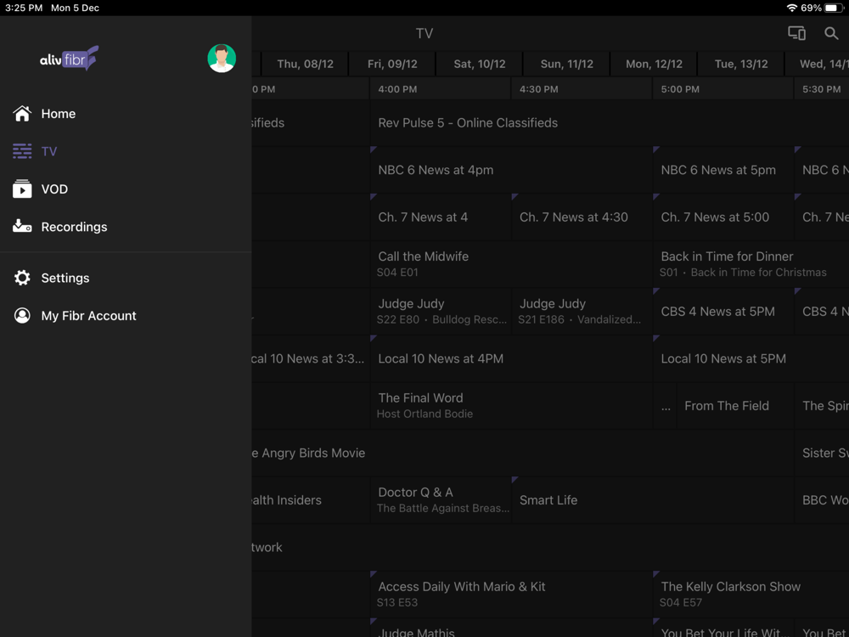849x637 pixels.
Task: Select Ch. 7 News at 5:00
Action: [723, 217]
